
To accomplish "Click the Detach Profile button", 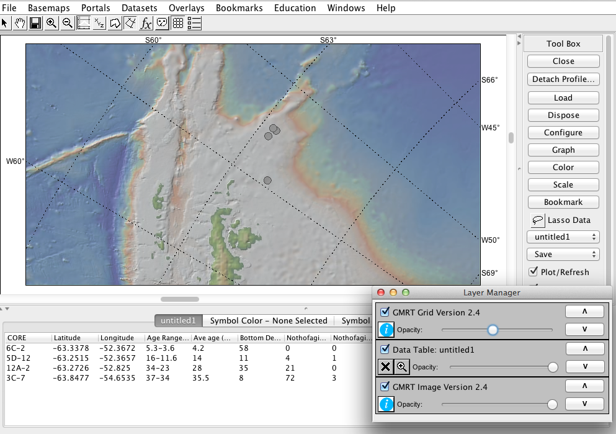I will point(563,79).
